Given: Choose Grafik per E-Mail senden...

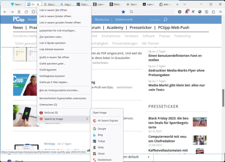Looking at the screenshot, I should point(54,82).
